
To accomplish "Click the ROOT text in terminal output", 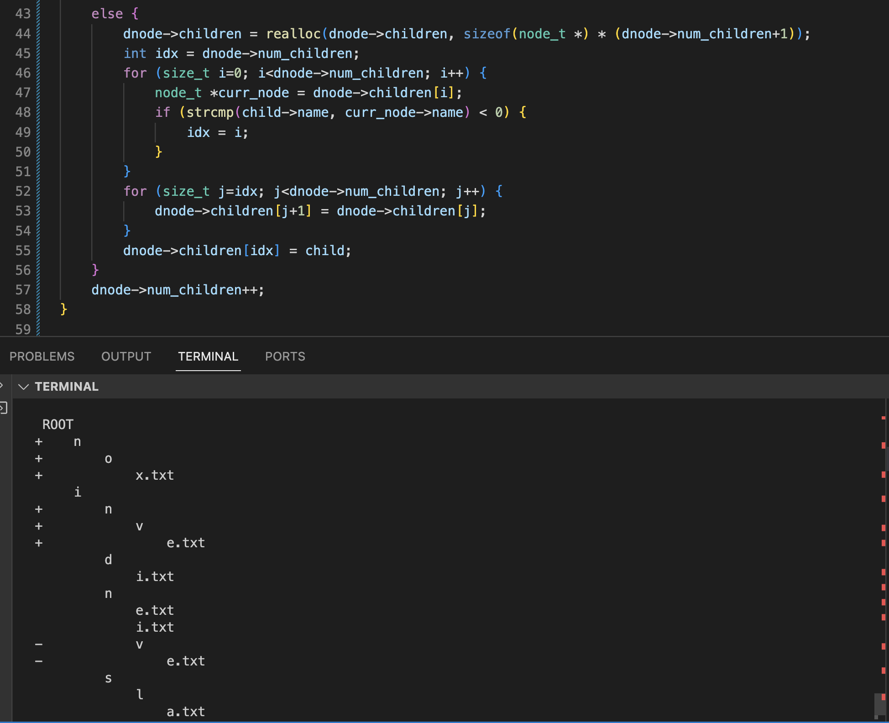I will (58, 424).
